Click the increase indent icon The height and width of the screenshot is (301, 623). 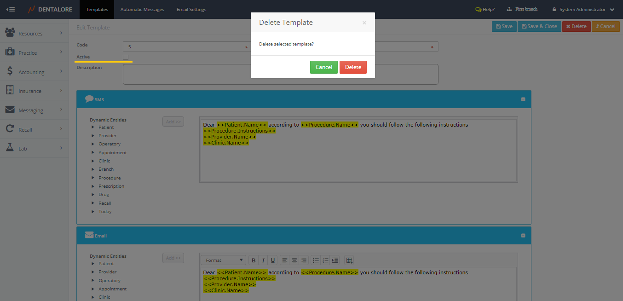335,260
